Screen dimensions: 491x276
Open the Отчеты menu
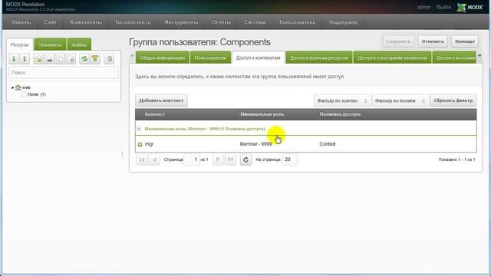222,22
